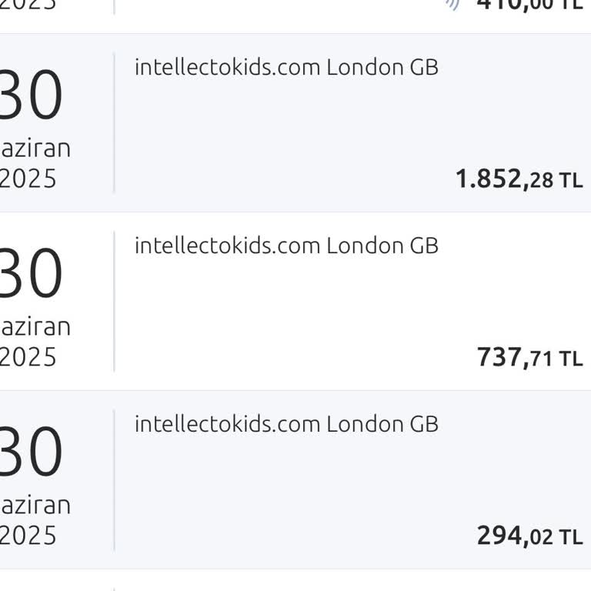Click the month label beside 294,02 TL transaction
591x591 pixels.
(35, 504)
